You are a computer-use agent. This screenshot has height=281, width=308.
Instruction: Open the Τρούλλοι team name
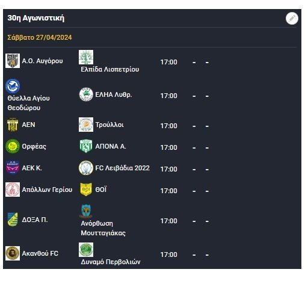tap(109, 125)
